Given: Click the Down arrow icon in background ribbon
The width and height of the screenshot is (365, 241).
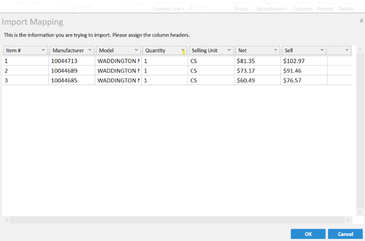Looking at the screenshot, I should (x=191, y=8).
